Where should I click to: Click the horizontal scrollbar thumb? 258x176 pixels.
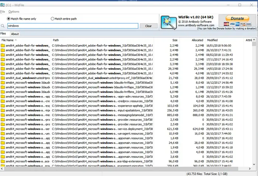121,169
